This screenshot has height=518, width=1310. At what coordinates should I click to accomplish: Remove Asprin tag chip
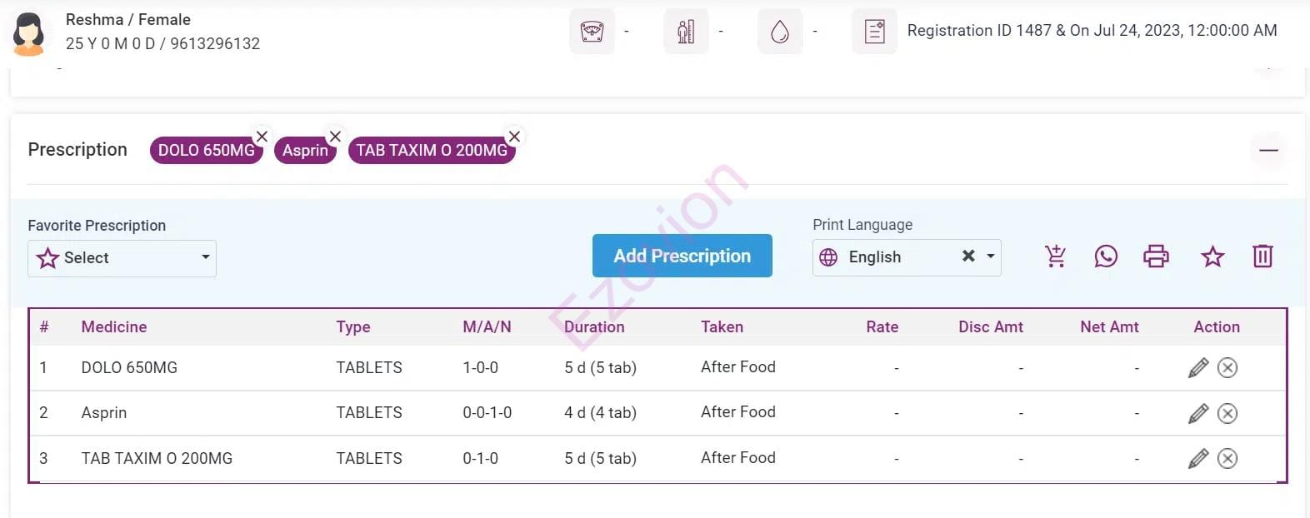(x=335, y=137)
